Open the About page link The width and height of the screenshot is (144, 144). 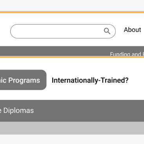click(132, 30)
